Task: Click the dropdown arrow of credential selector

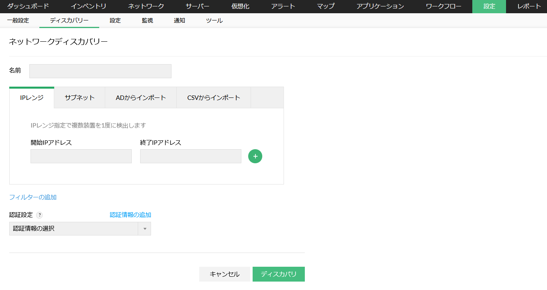Action: [144, 229]
